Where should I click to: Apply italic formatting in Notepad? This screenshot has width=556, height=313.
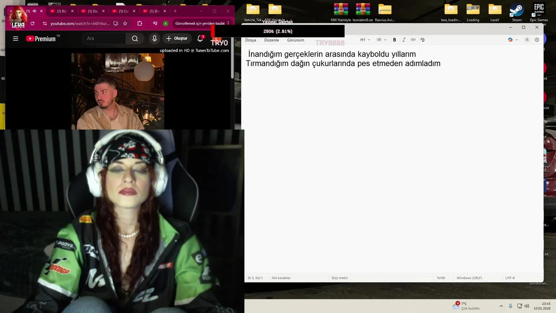[x=404, y=40]
